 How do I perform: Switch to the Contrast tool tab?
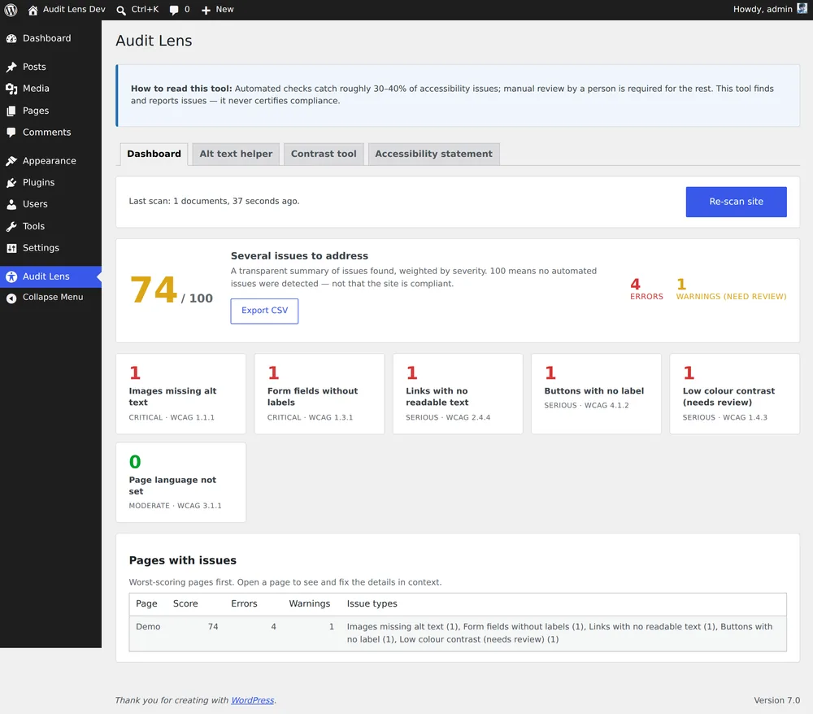[x=324, y=154]
